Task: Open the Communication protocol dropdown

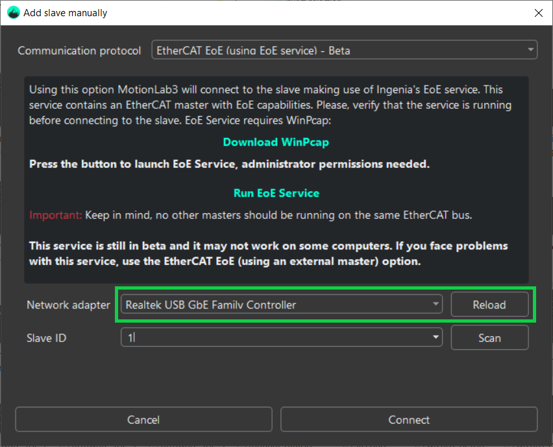Action: coord(344,49)
